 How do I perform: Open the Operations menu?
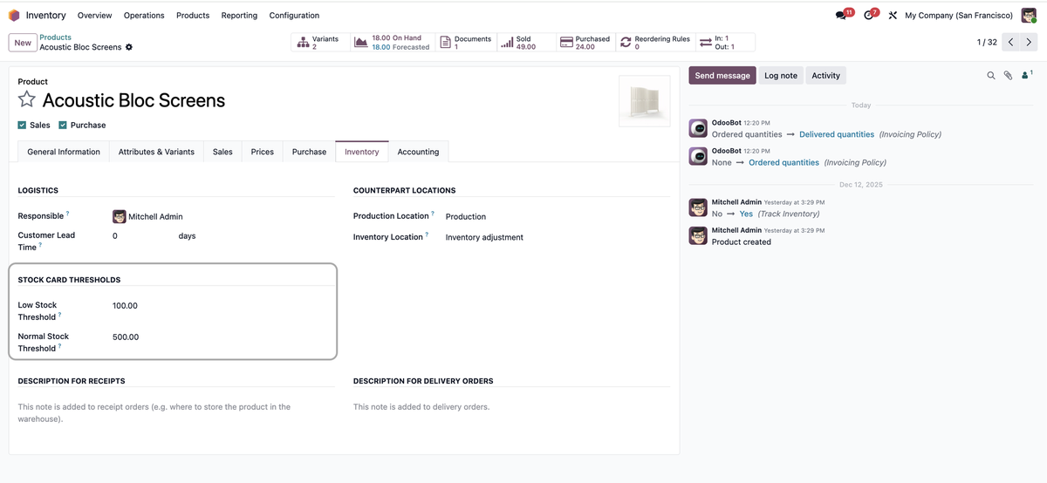point(144,16)
